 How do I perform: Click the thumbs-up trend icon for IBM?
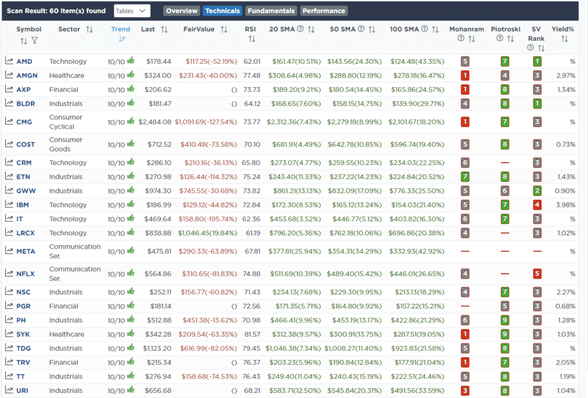[x=130, y=204]
